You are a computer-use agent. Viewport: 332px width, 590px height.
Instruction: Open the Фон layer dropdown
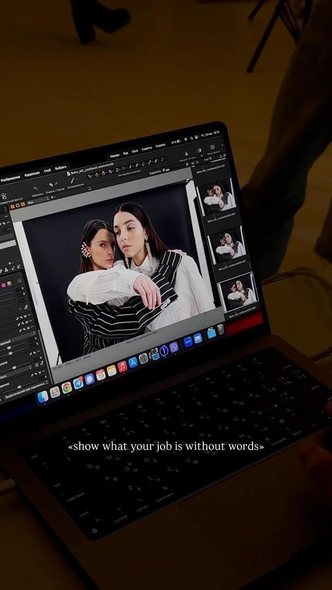38,202
